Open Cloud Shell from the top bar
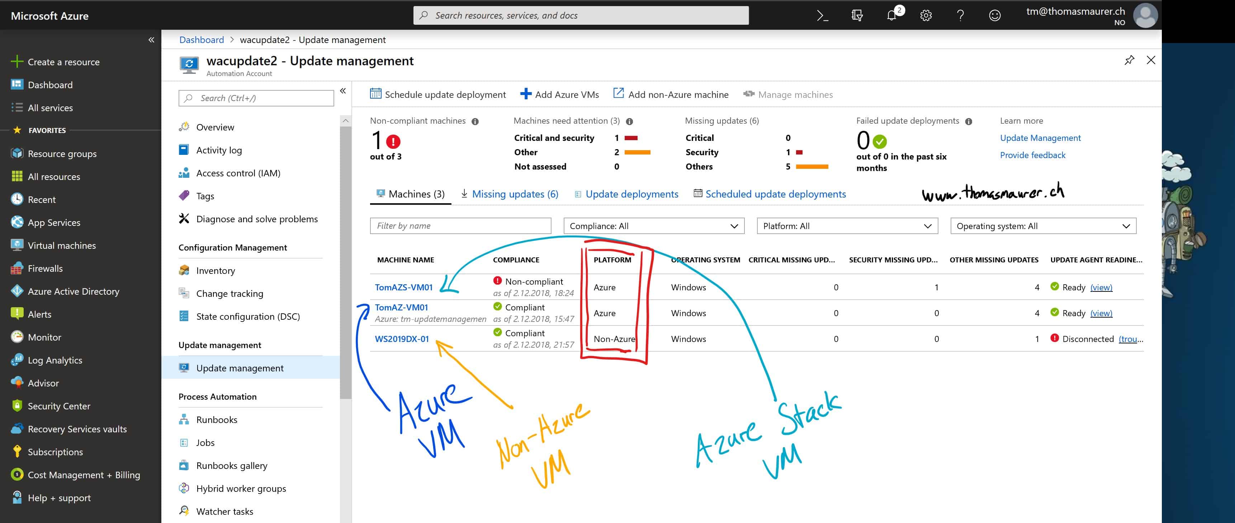The height and width of the screenshot is (523, 1235). click(x=823, y=15)
